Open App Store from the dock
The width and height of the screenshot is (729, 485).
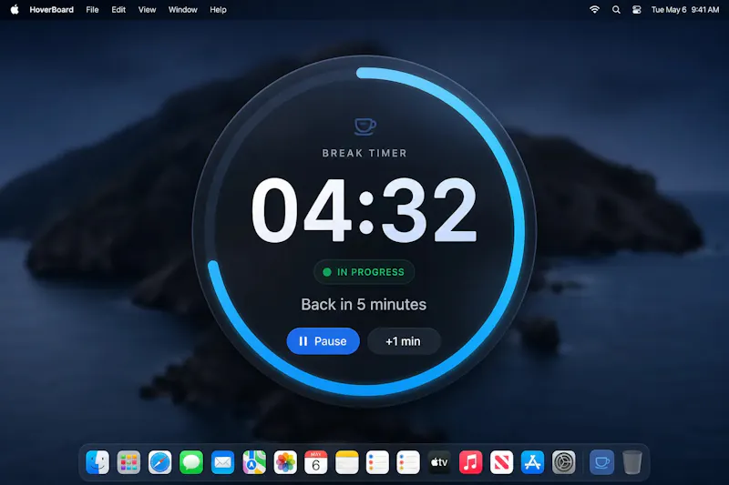(533, 462)
